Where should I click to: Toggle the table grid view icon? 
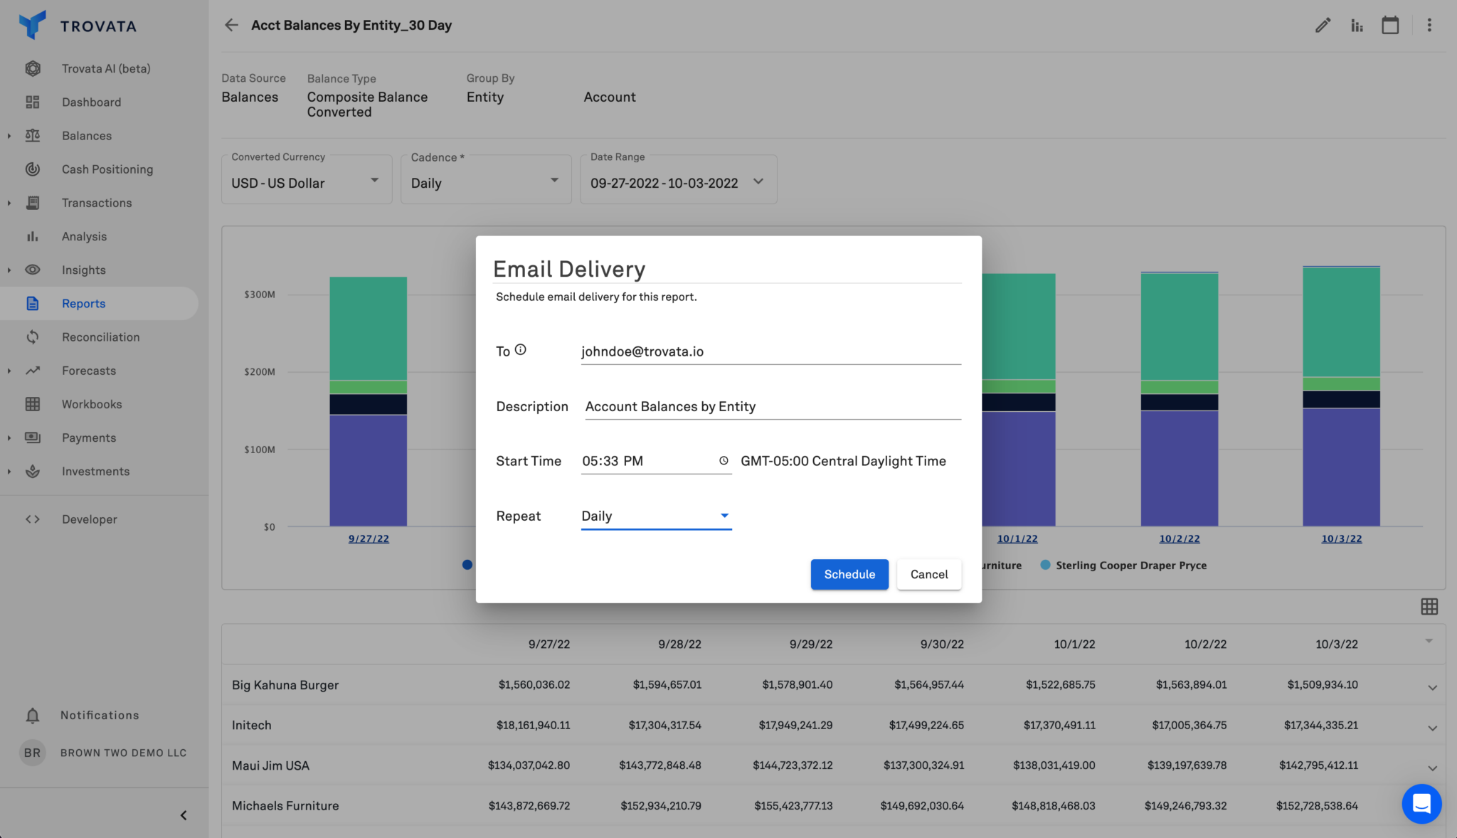tap(1429, 606)
